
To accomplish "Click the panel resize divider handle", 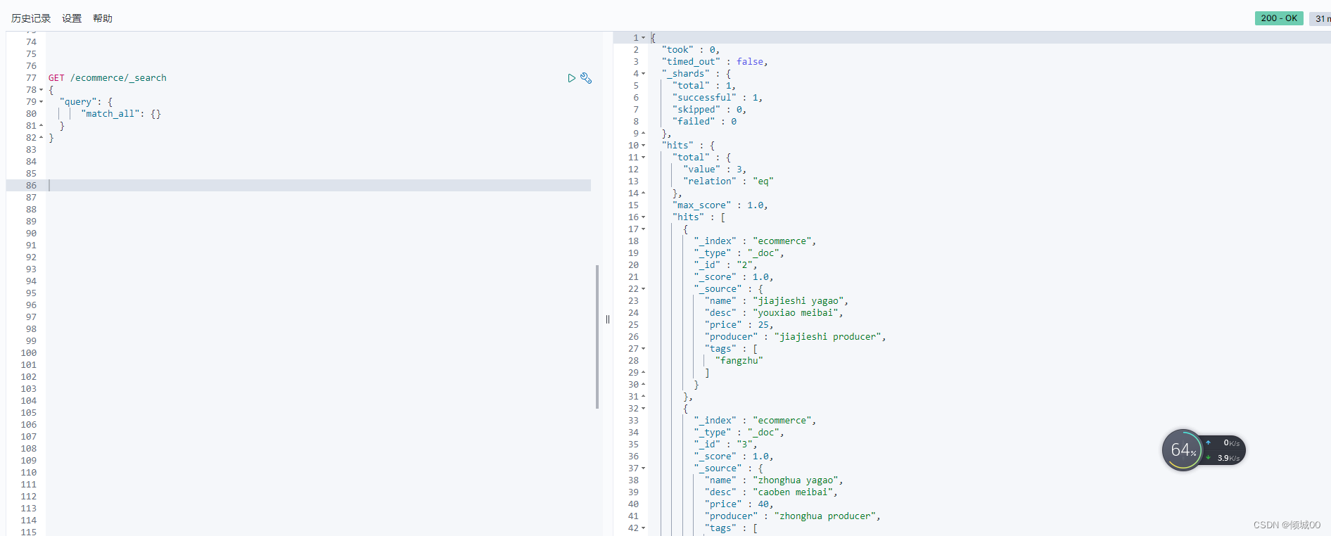I will click(x=608, y=319).
